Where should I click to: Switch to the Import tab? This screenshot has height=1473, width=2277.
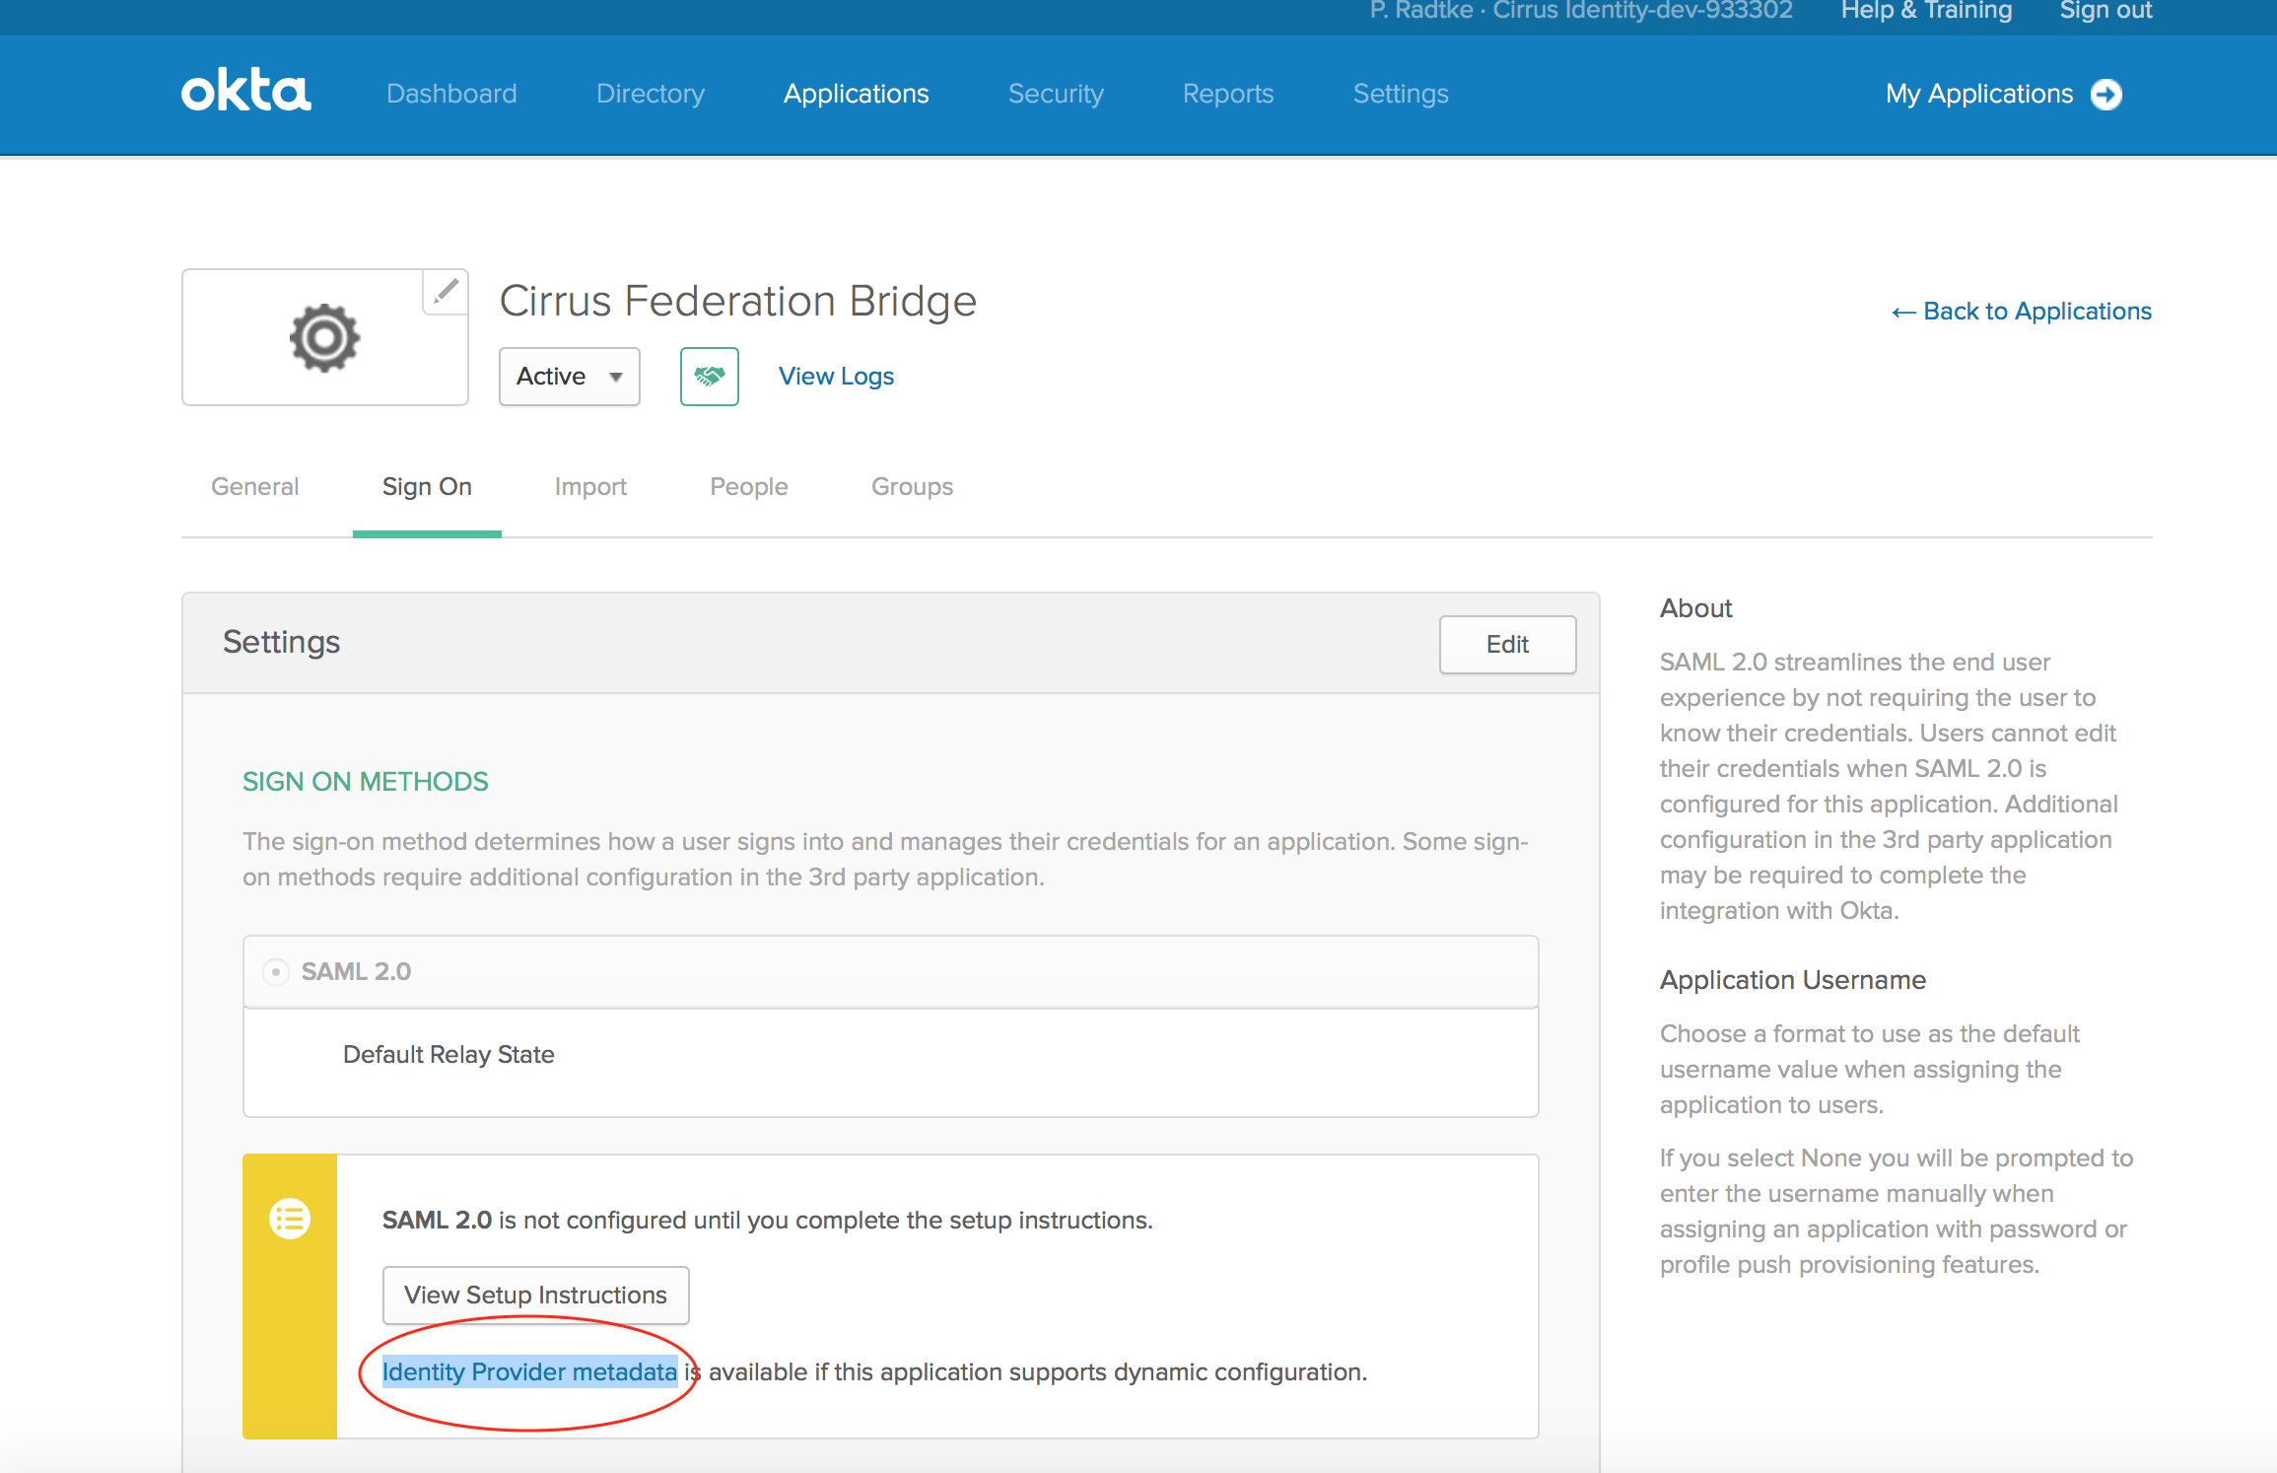(590, 487)
